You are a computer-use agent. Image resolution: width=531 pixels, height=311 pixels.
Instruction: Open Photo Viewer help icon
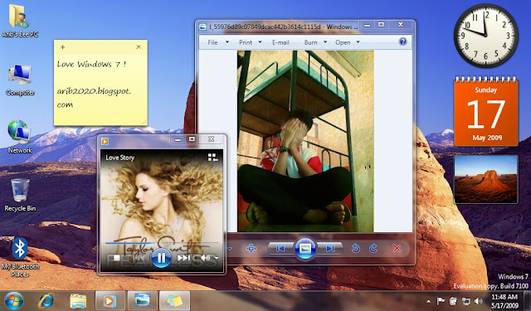(x=402, y=41)
